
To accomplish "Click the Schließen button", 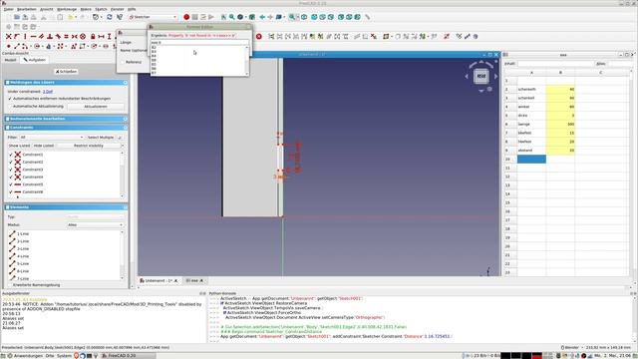I will [66, 72].
